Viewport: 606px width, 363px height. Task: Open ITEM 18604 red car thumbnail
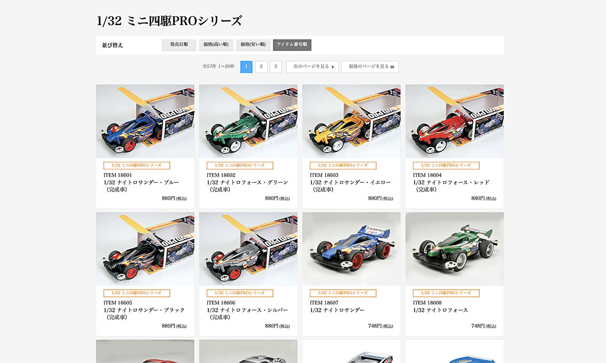455,121
